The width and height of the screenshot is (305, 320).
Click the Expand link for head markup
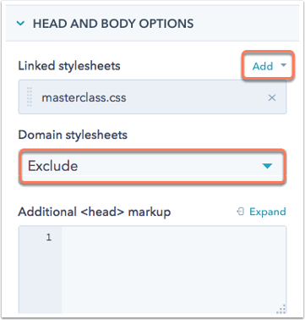(267, 212)
